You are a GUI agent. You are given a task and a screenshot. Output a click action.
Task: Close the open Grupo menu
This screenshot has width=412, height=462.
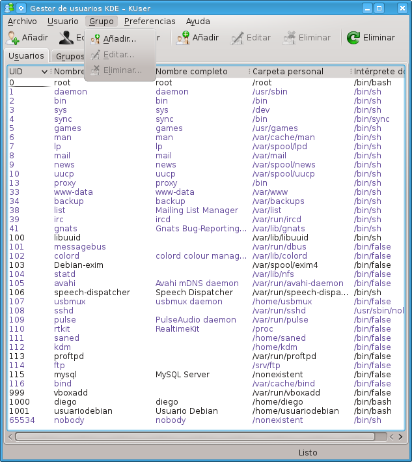(102, 22)
